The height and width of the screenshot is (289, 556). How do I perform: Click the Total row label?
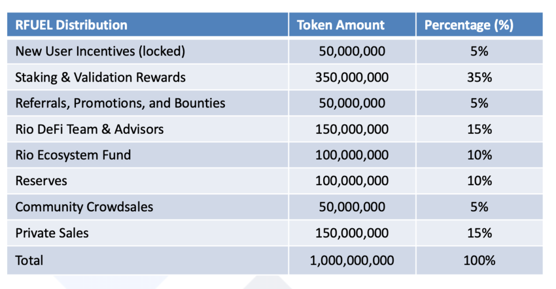[148, 260]
